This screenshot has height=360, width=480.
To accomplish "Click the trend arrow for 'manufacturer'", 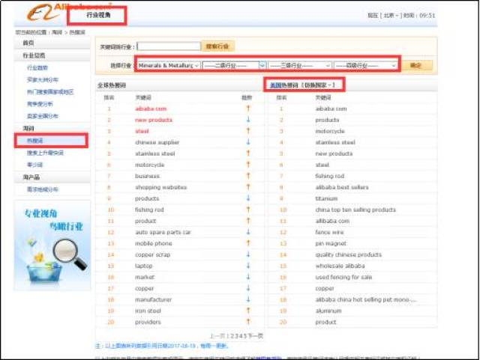I will (x=248, y=299).
